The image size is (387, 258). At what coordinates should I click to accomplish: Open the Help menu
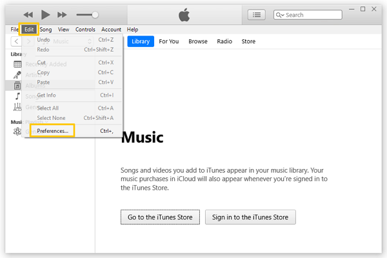132,30
